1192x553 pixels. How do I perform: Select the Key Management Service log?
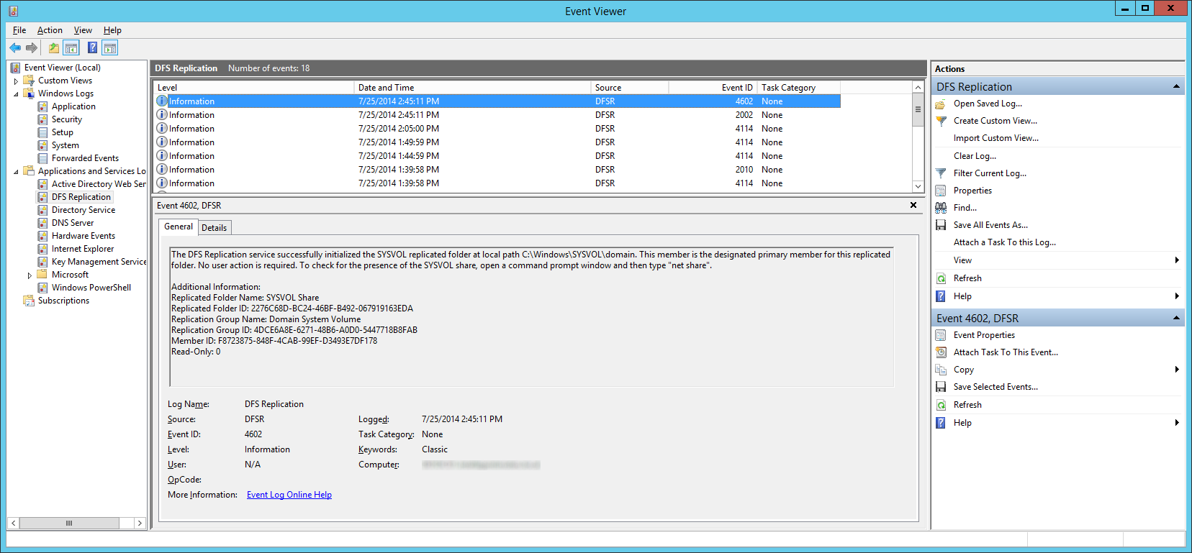click(x=99, y=262)
